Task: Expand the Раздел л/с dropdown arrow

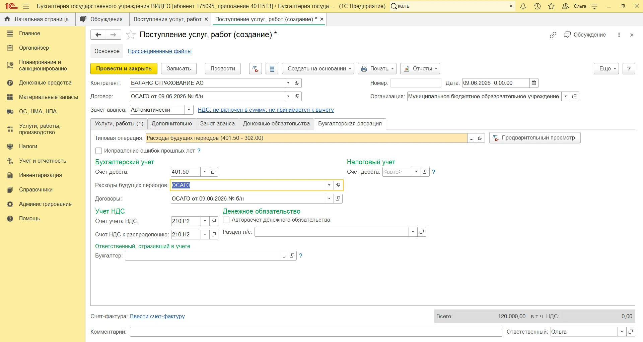Action: (413, 232)
